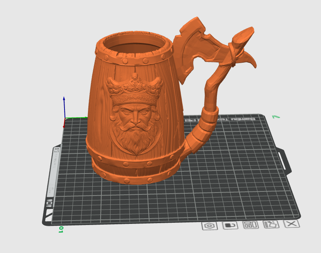
Task: Remove plate using the X icon
Action: click(292, 224)
